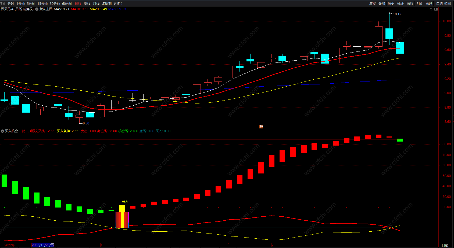Click the 机会线: 20.00 label

[128, 131]
